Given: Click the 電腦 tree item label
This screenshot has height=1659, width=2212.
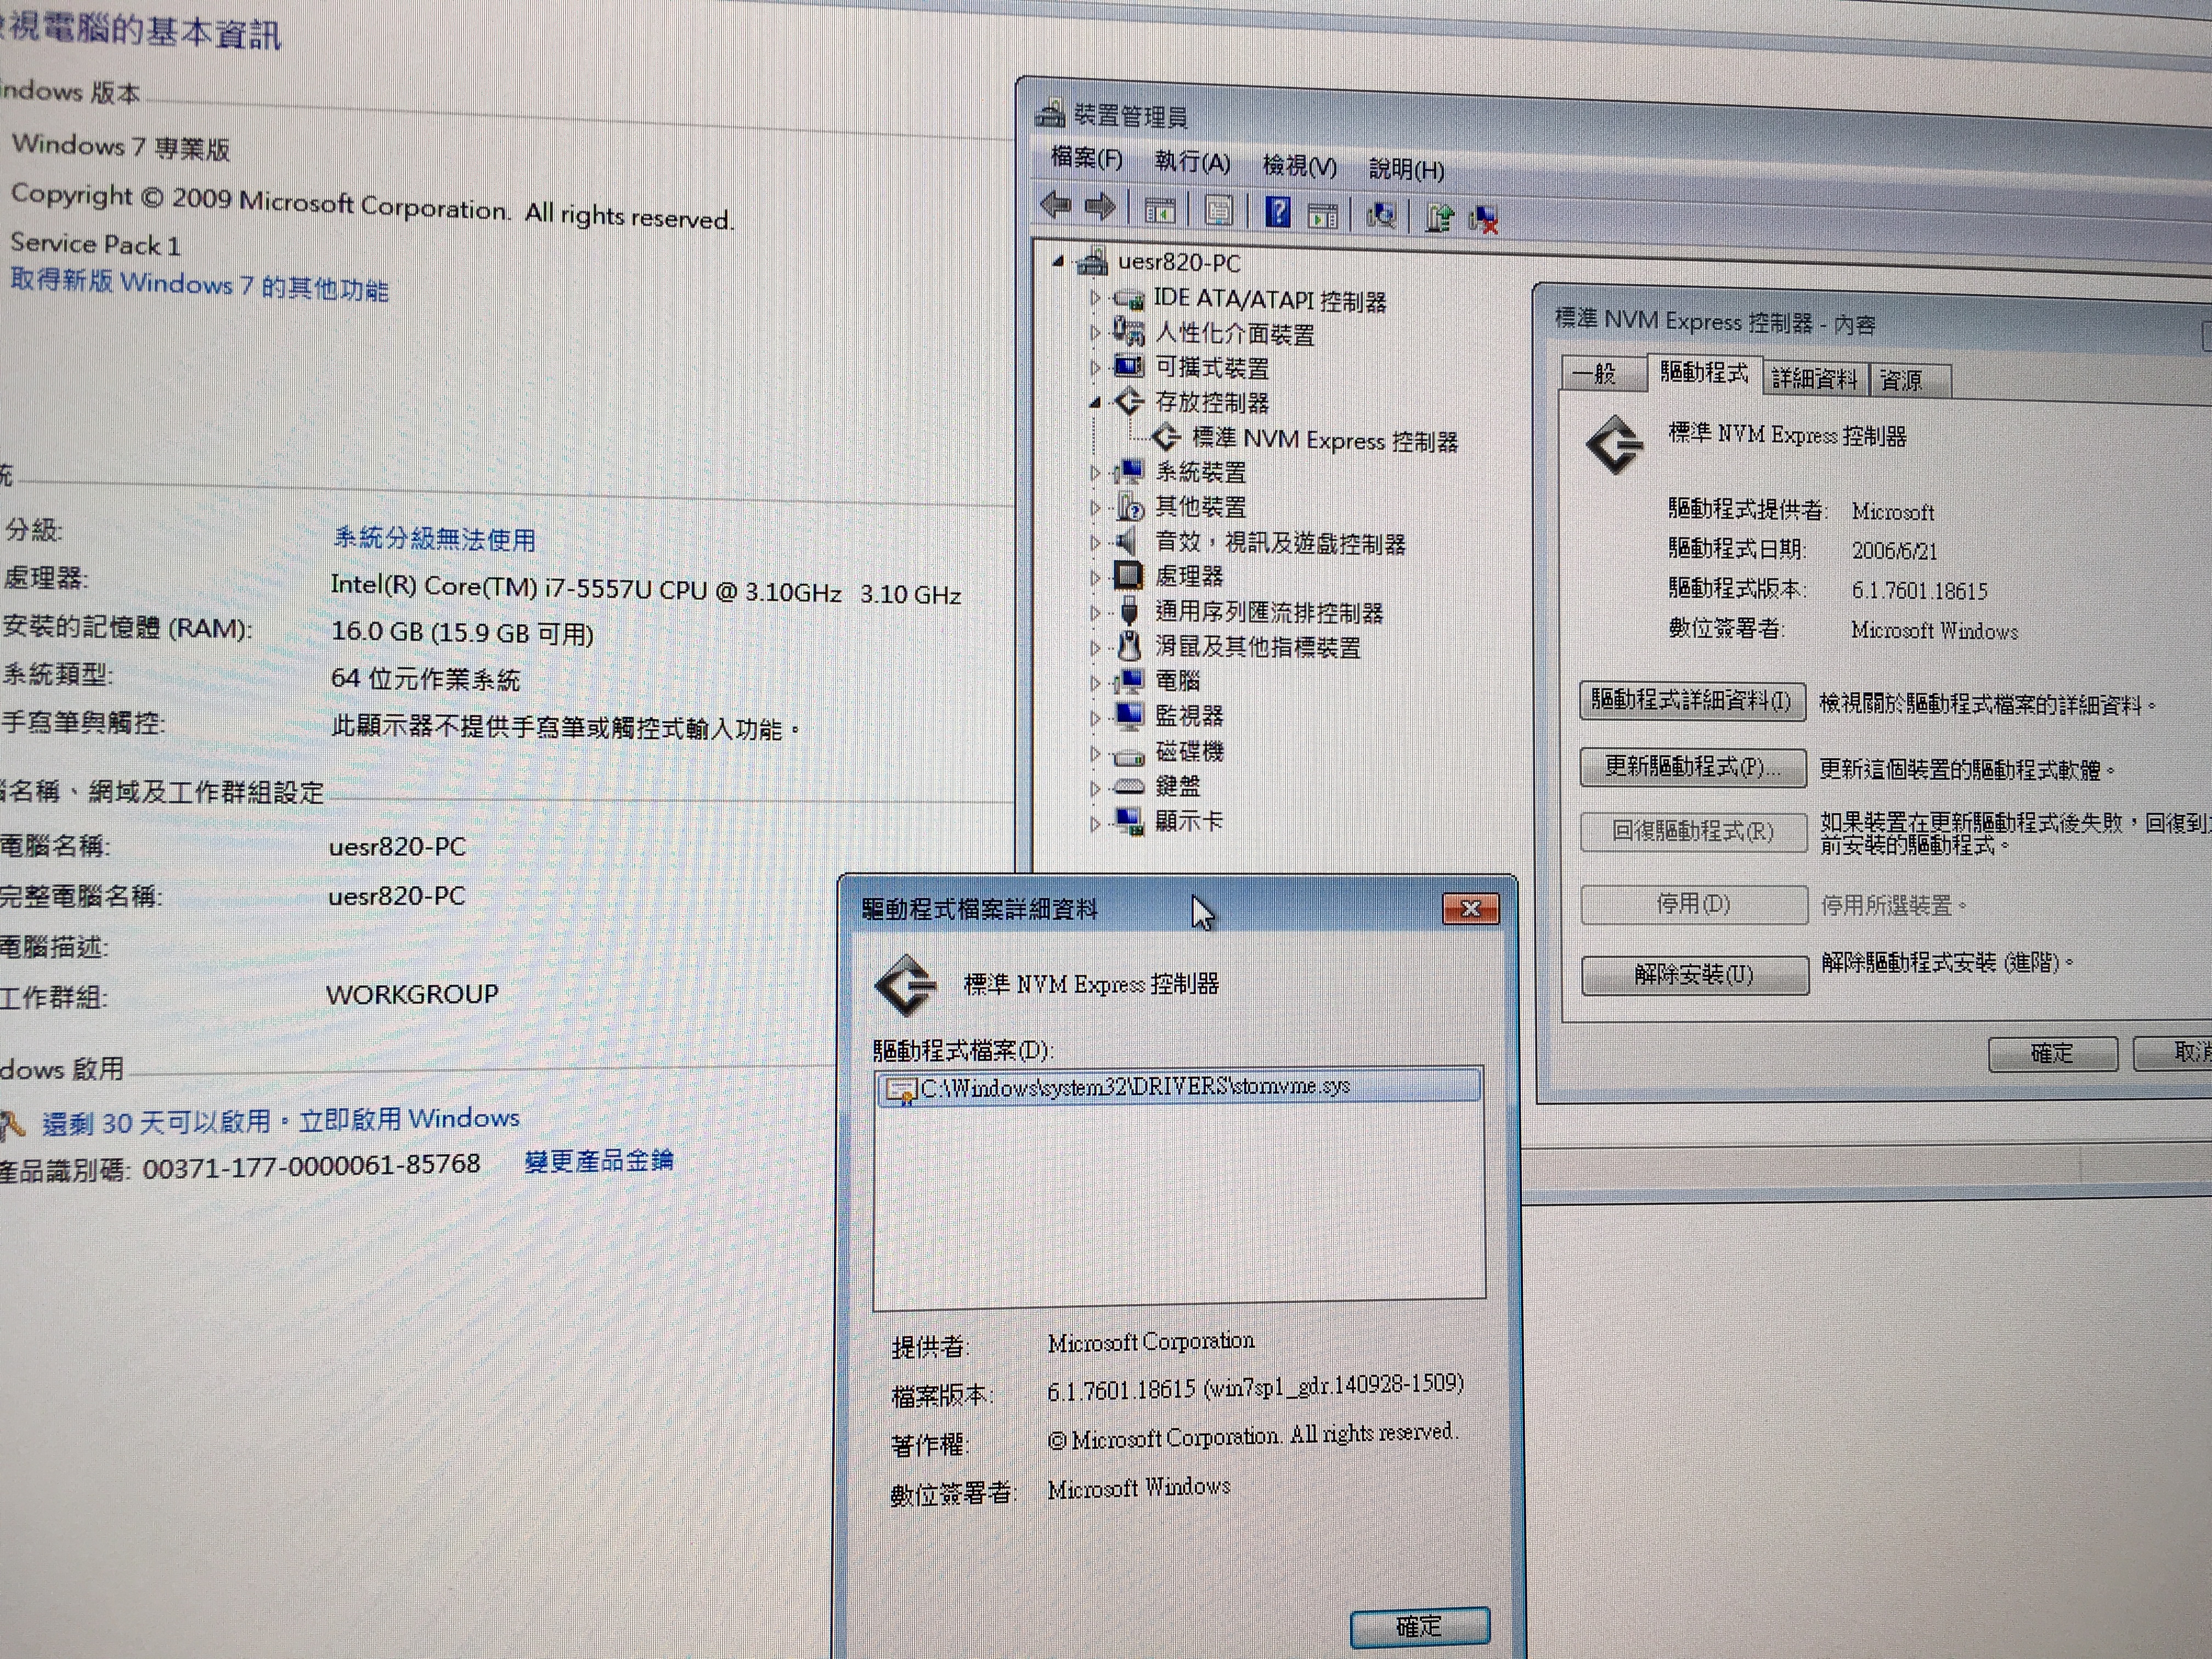Looking at the screenshot, I should (1177, 681).
